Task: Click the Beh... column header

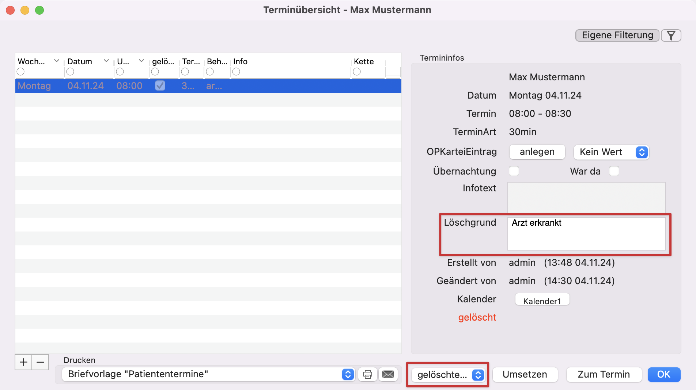Action: click(x=217, y=61)
